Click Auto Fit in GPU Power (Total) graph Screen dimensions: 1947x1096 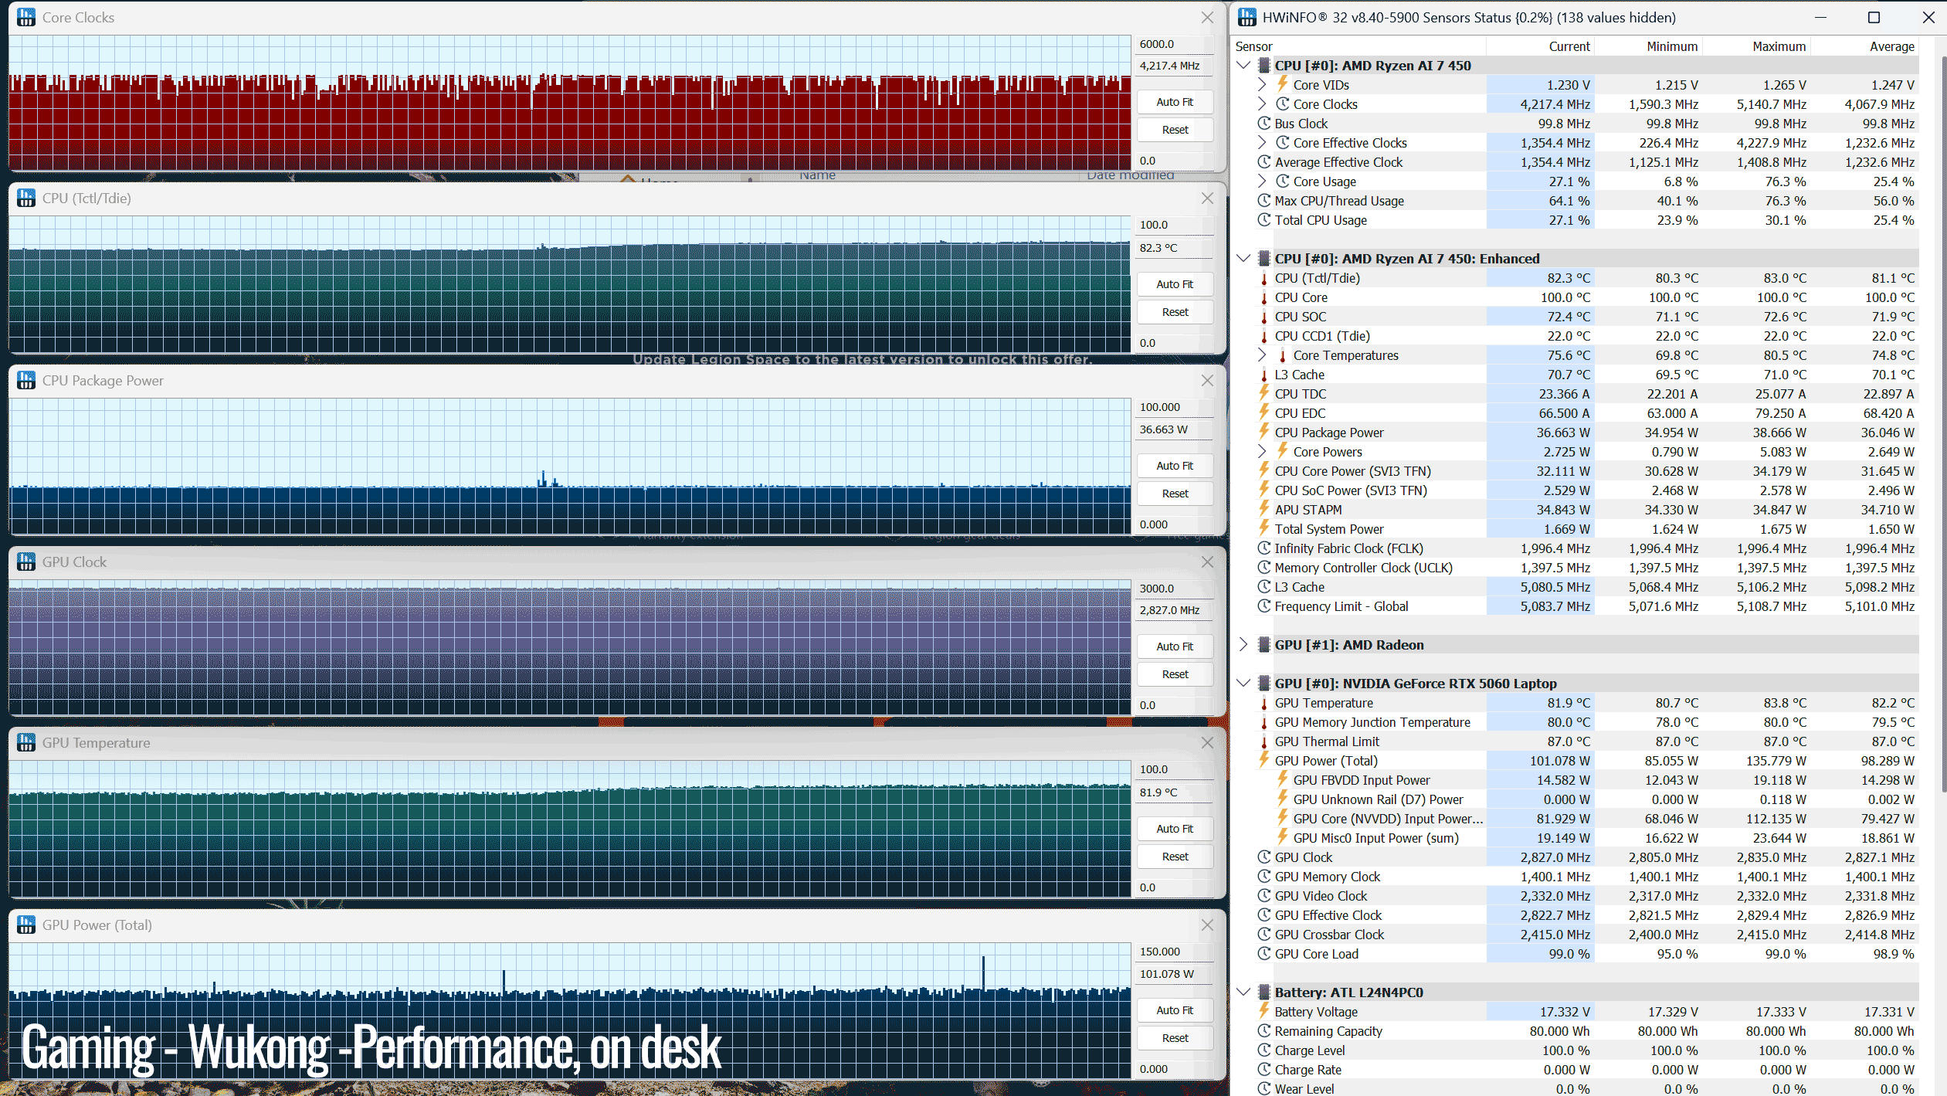tap(1175, 1010)
